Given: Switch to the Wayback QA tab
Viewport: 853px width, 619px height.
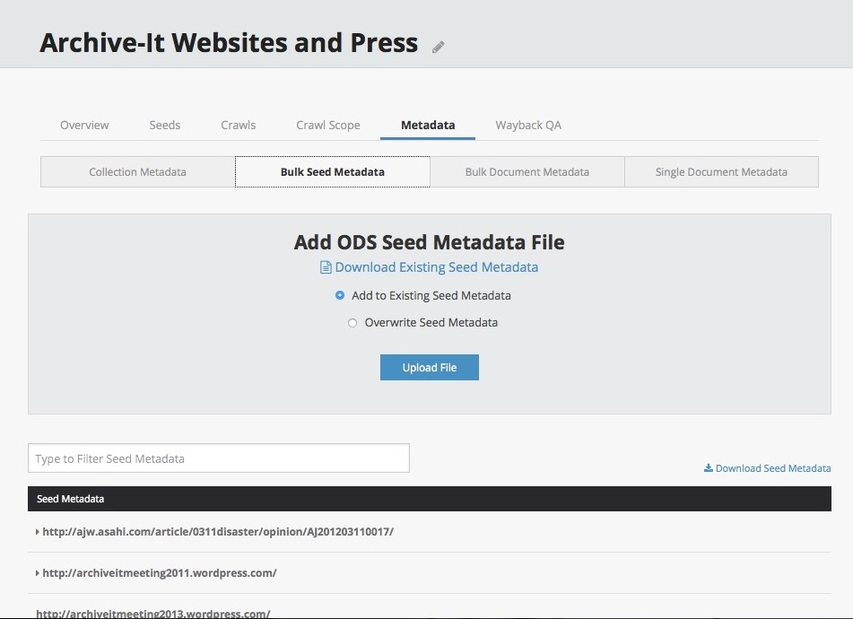Looking at the screenshot, I should 528,125.
